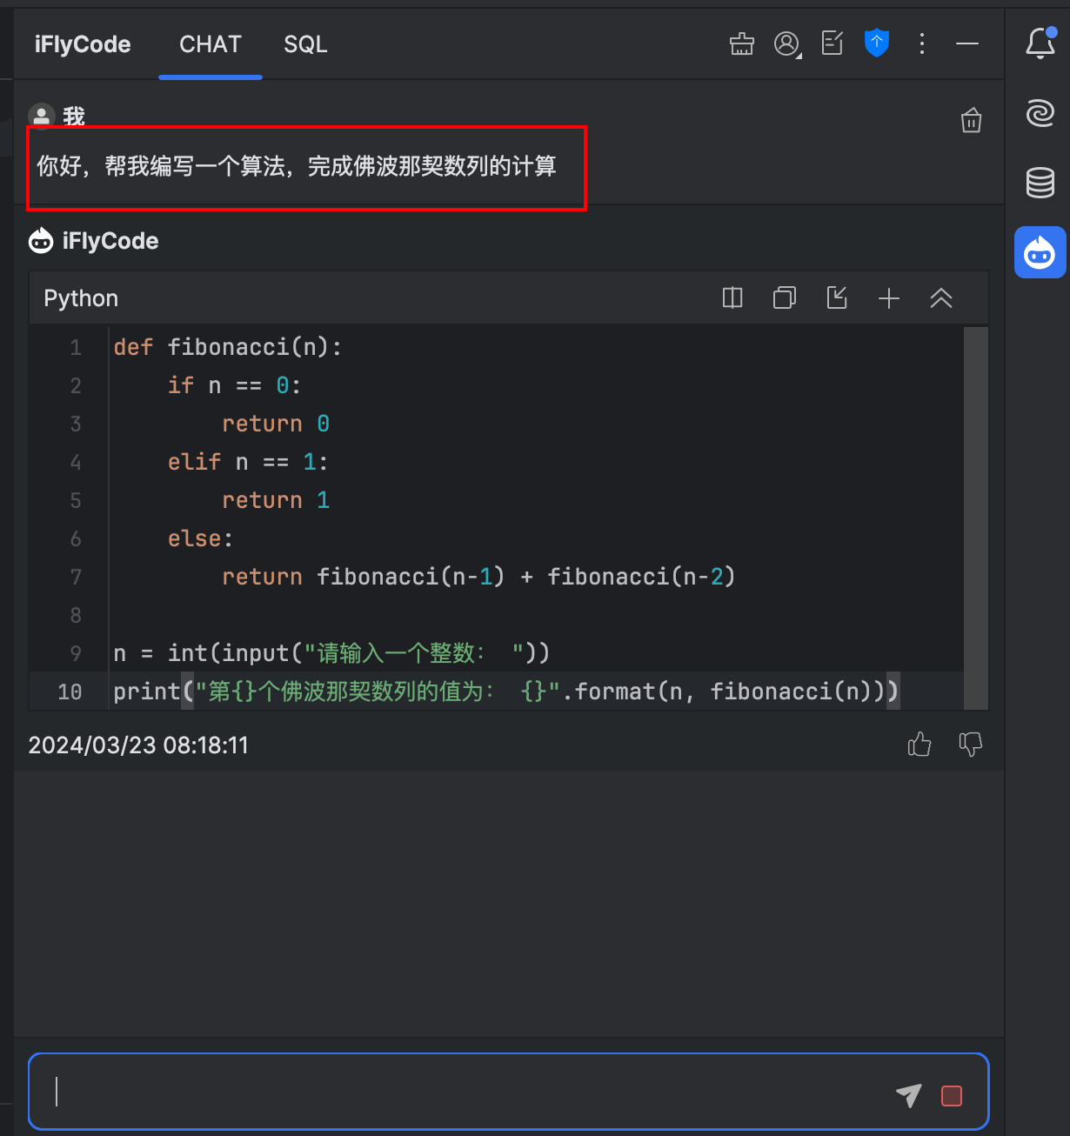
Task: Open the feedback note icon
Action: (x=832, y=43)
